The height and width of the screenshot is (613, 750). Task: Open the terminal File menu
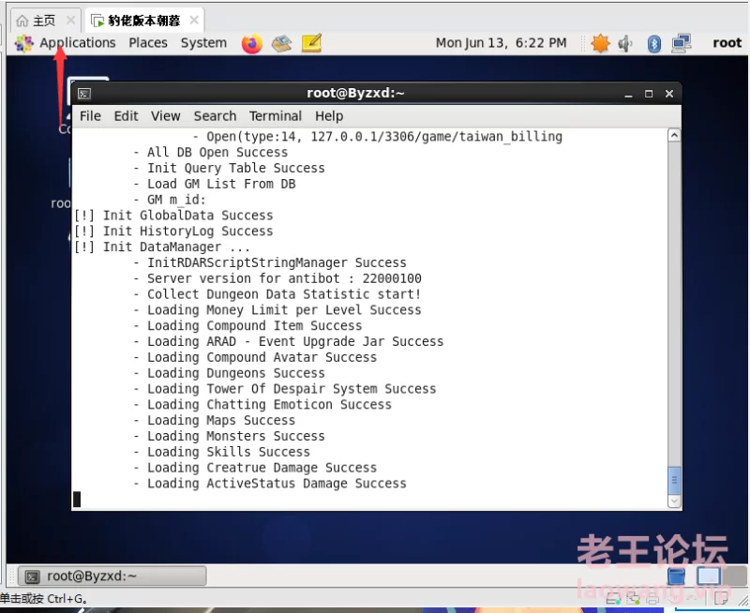click(90, 116)
